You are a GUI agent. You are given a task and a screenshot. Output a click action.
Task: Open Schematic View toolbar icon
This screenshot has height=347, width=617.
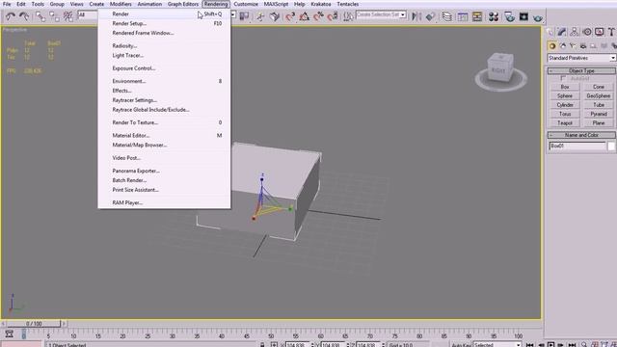(477, 16)
